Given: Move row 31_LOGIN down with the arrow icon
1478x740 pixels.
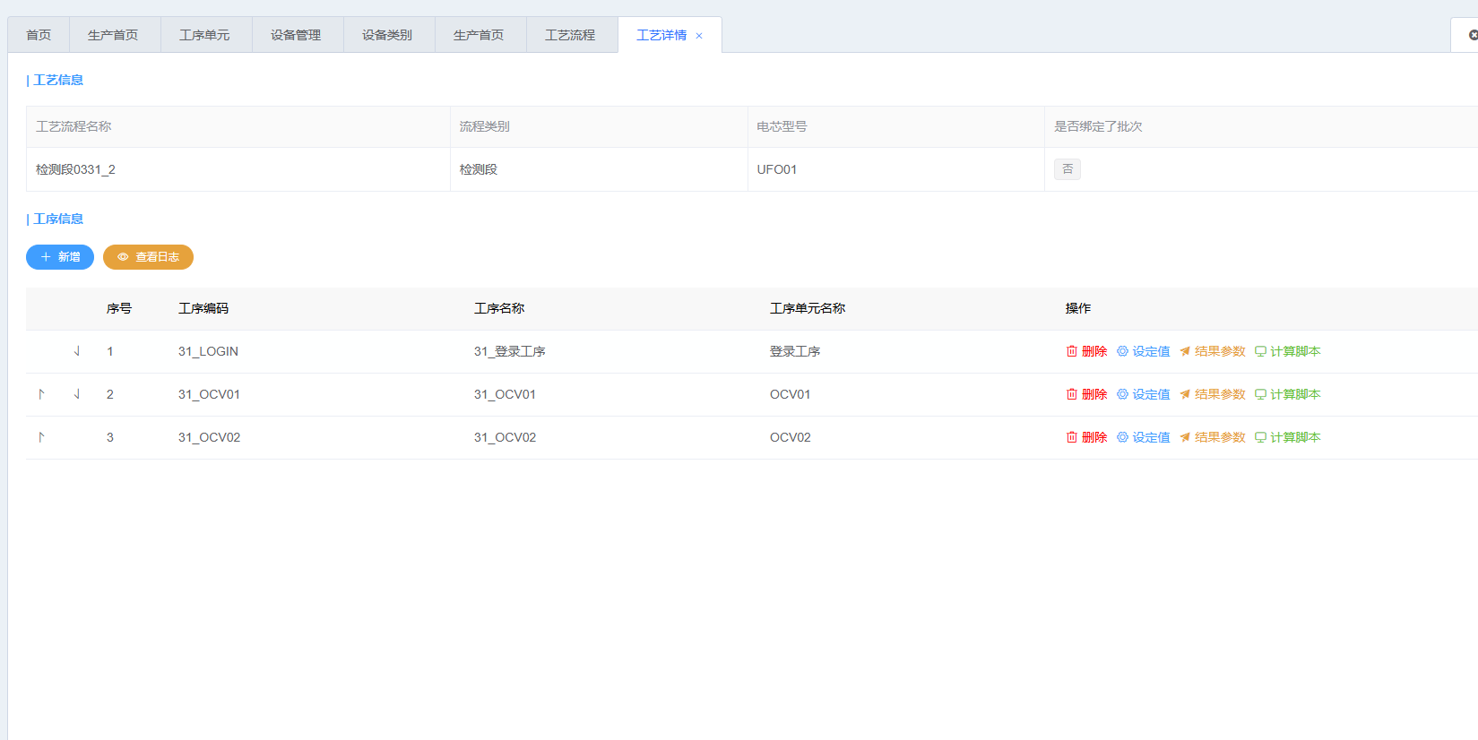Looking at the screenshot, I should point(77,351).
